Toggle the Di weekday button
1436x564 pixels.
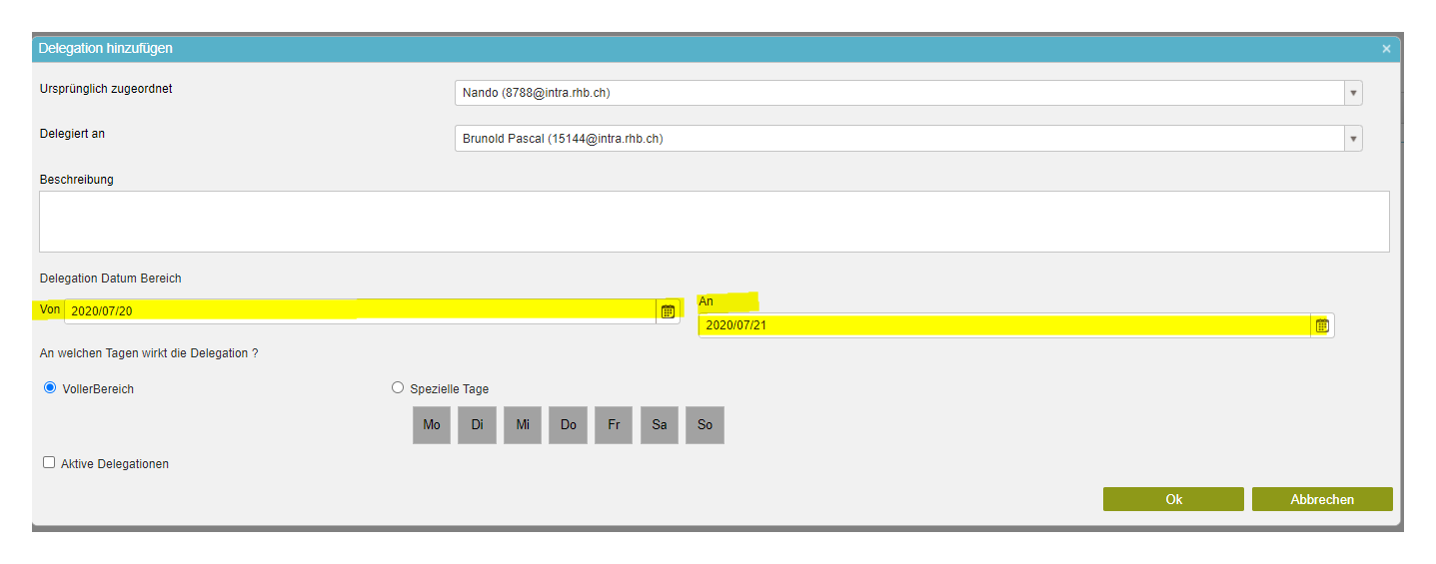(x=477, y=425)
